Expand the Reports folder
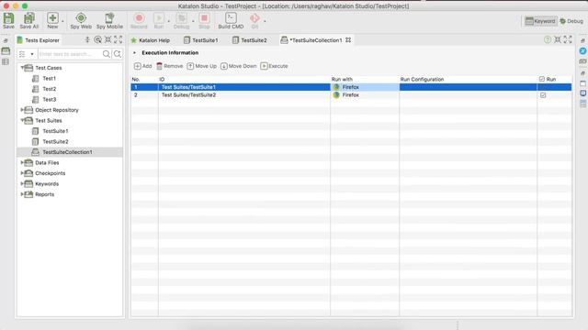 (22, 193)
